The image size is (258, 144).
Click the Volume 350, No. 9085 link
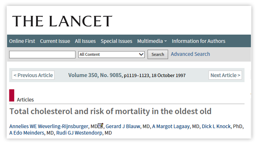click(x=95, y=75)
